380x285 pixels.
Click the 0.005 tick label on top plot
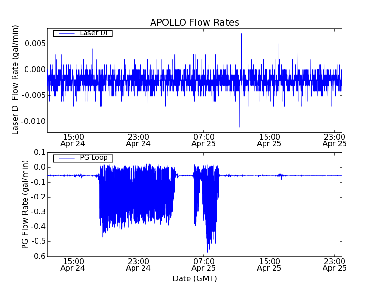[x=35, y=44]
